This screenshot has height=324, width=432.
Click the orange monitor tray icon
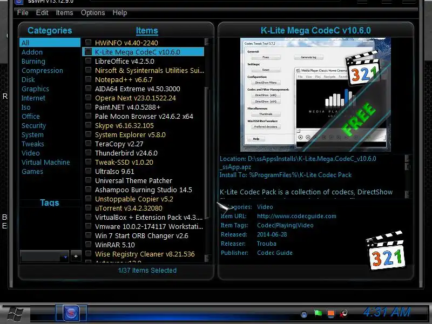pos(331,313)
